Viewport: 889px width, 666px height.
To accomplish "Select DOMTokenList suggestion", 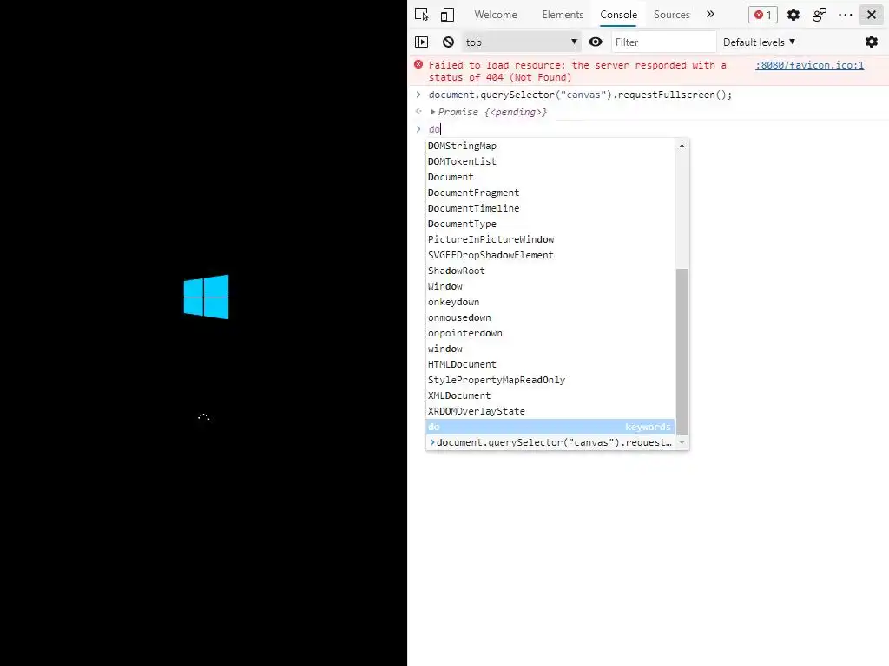I will (550, 161).
